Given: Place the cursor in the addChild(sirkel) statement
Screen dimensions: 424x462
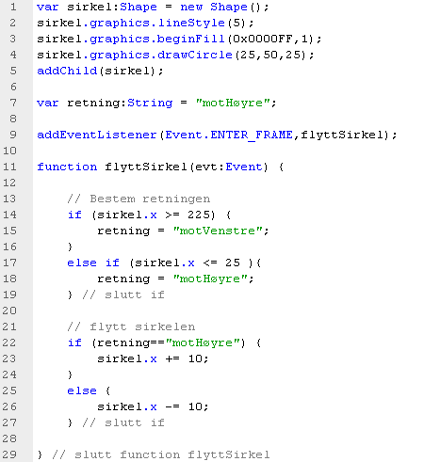Looking at the screenshot, I should coord(100,71).
